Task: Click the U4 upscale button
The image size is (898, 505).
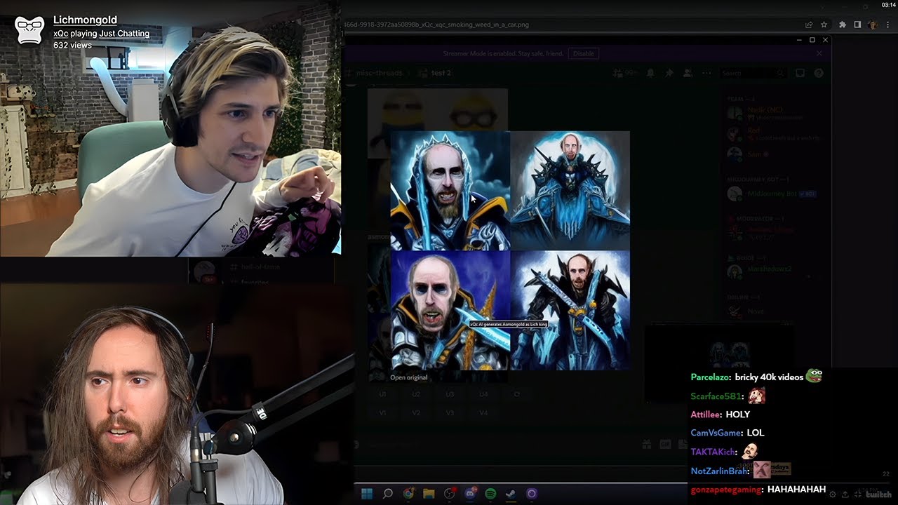Action: click(x=483, y=394)
